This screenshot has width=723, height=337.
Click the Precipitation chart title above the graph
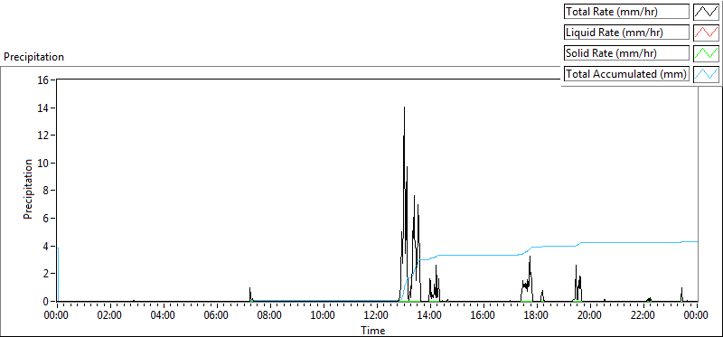pyautogui.click(x=33, y=57)
